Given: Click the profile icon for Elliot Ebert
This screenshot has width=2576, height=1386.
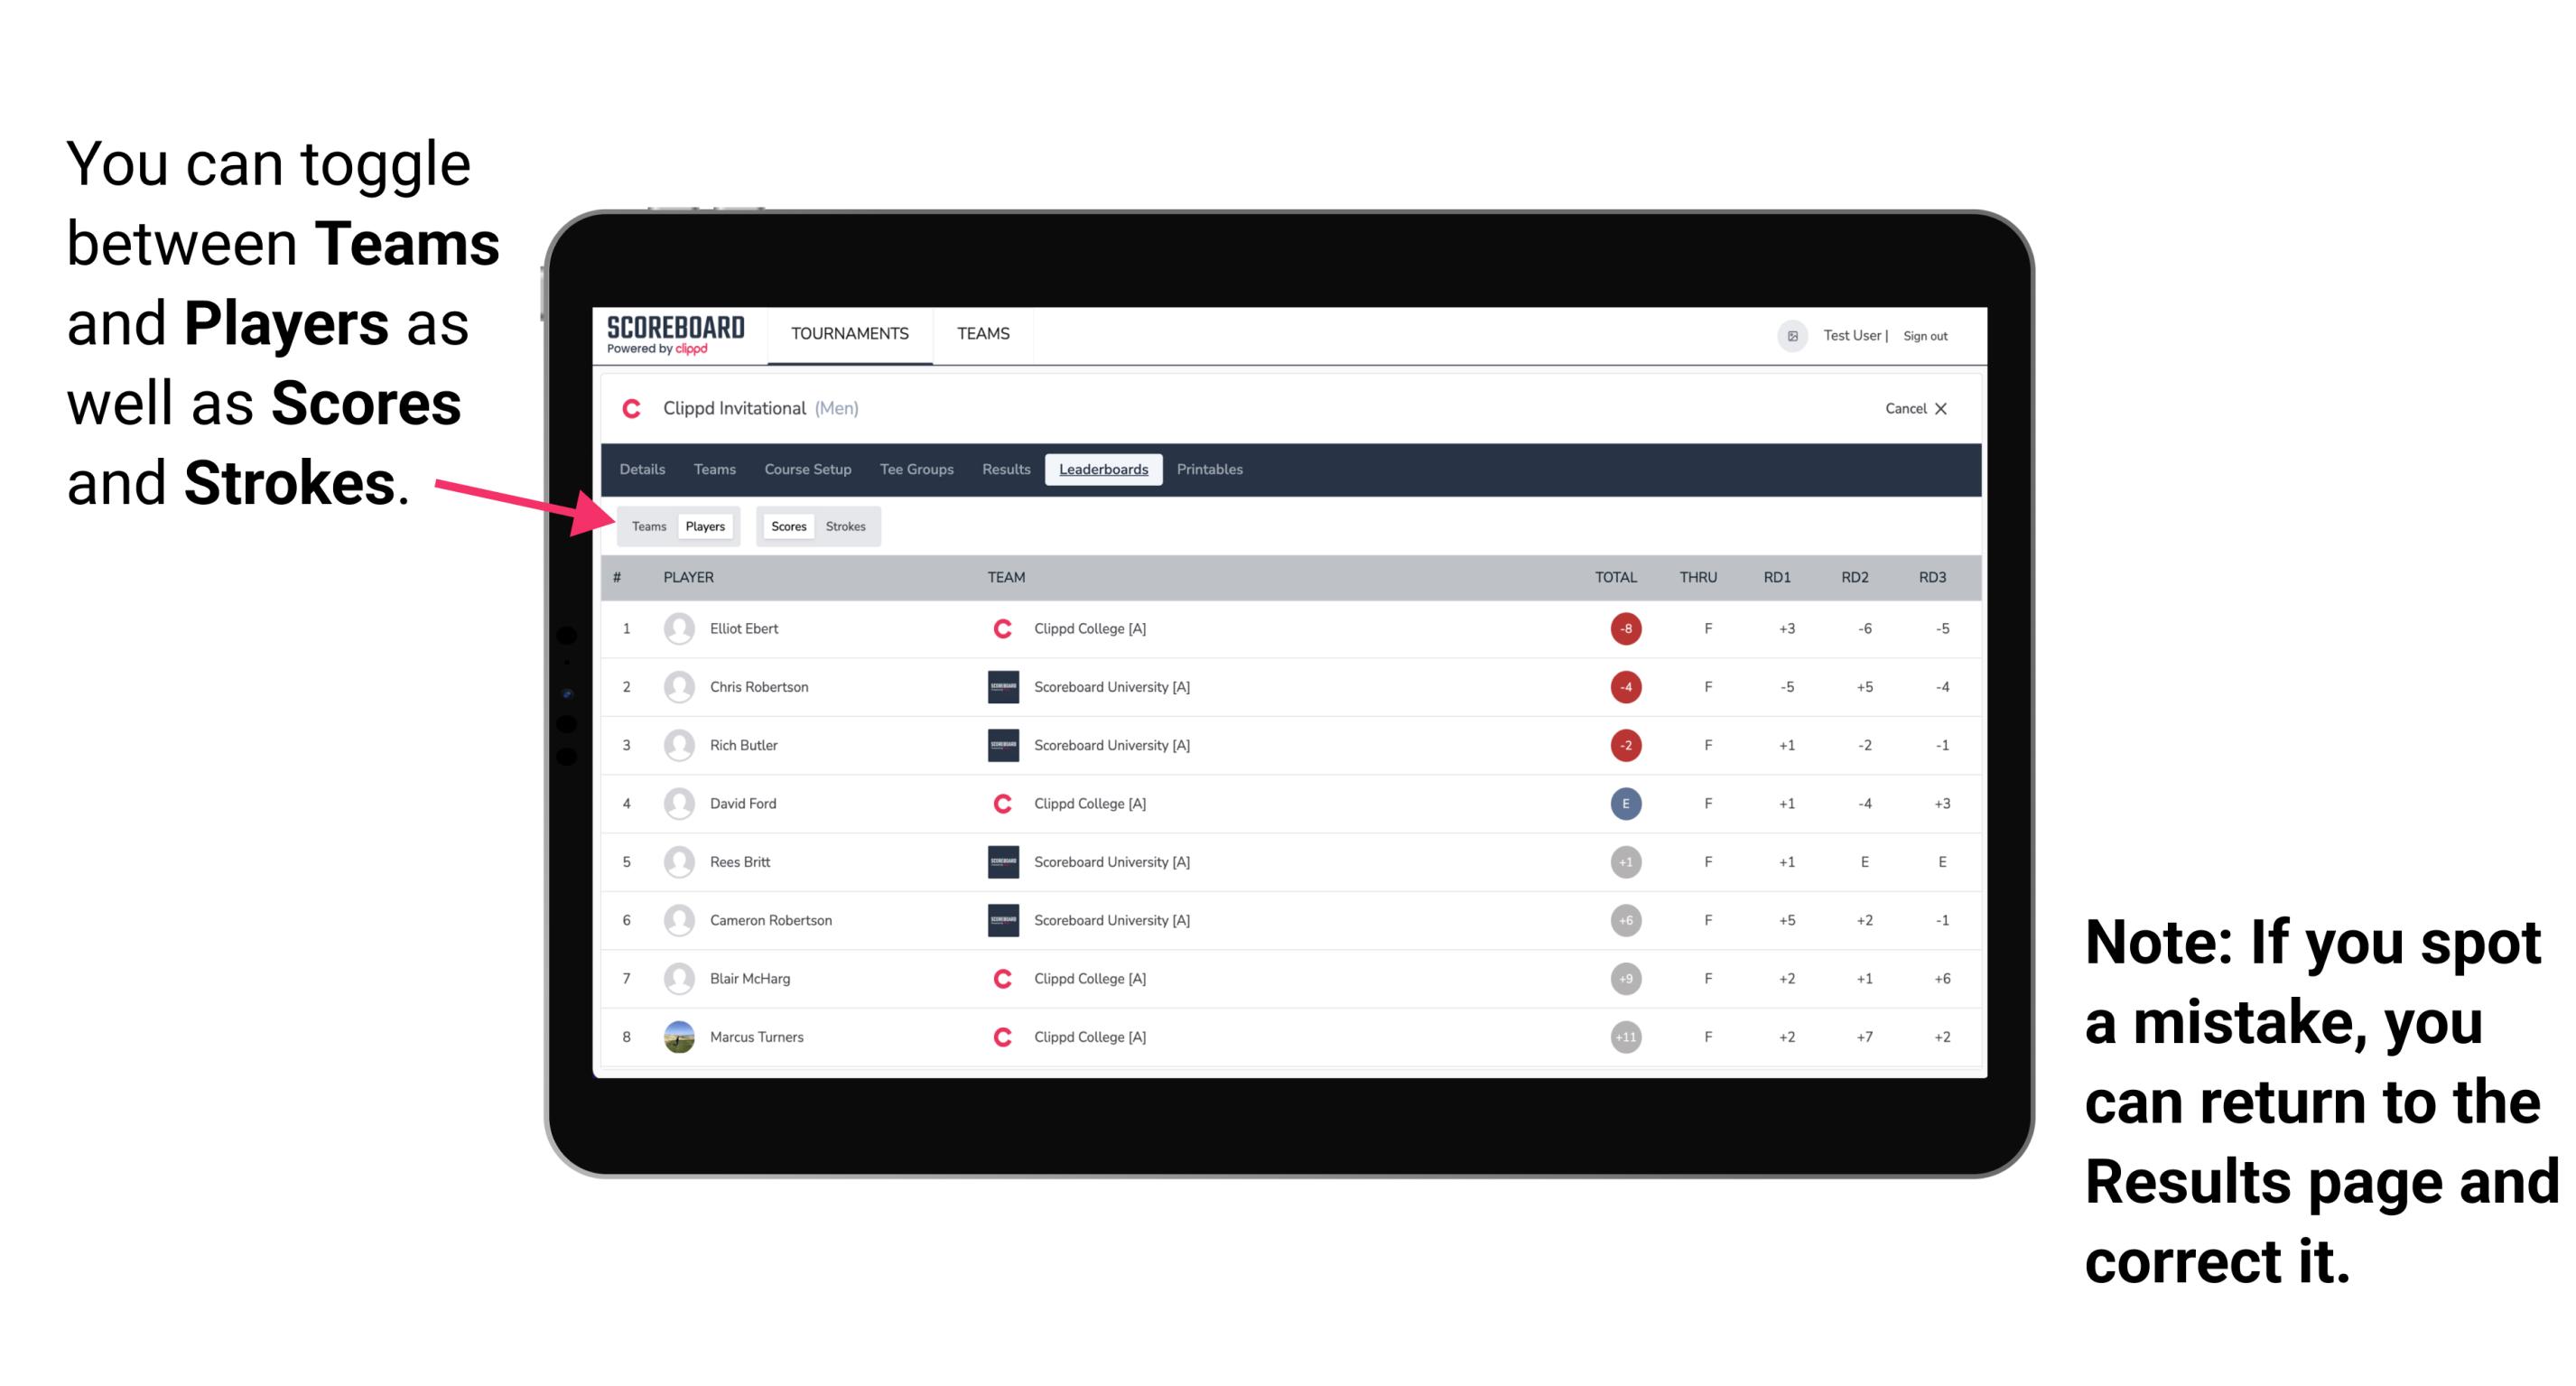Looking at the screenshot, I should pos(675,628).
